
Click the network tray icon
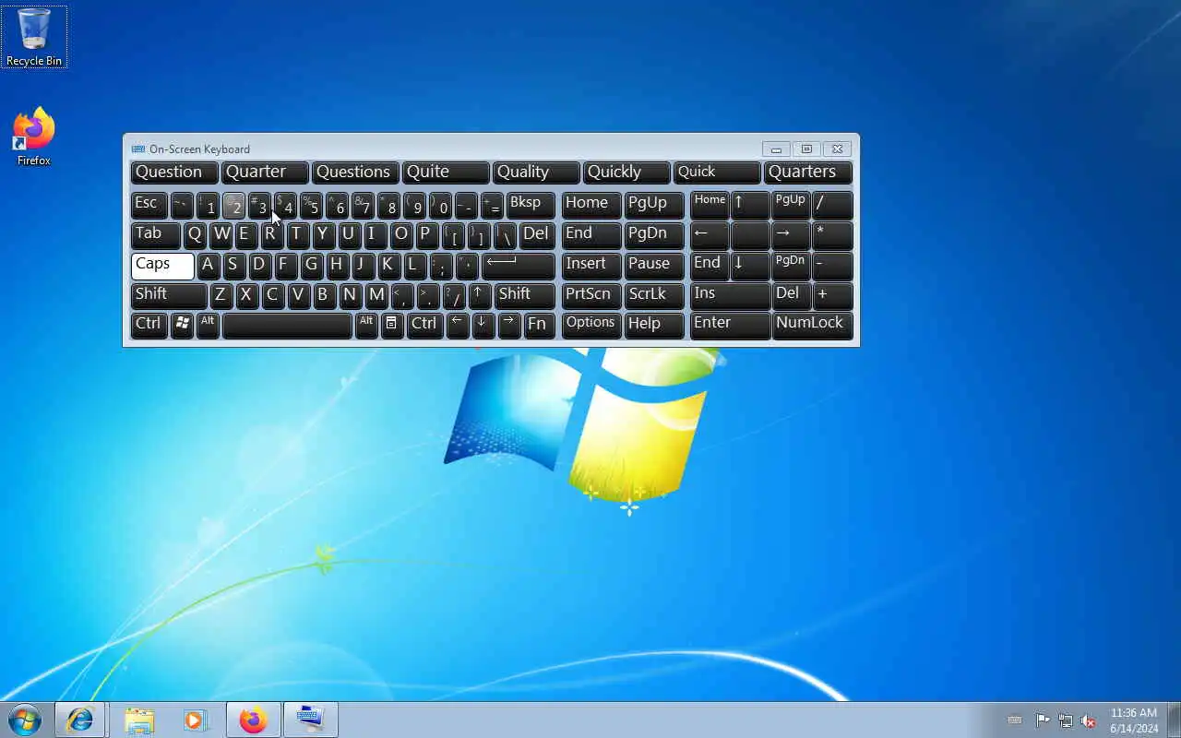tap(1066, 720)
